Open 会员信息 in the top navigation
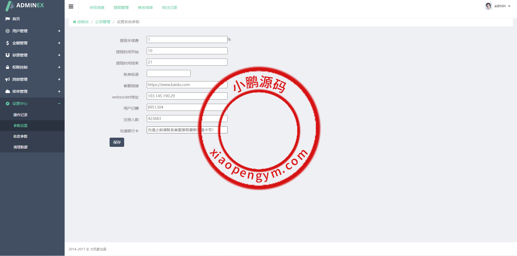The width and height of the screenshot is (517, 256). coord(97,8)
